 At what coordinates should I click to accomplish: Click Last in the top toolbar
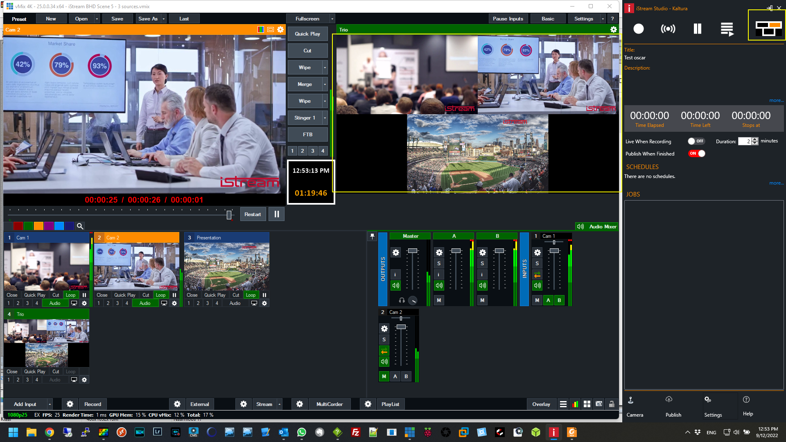(184, 19)
